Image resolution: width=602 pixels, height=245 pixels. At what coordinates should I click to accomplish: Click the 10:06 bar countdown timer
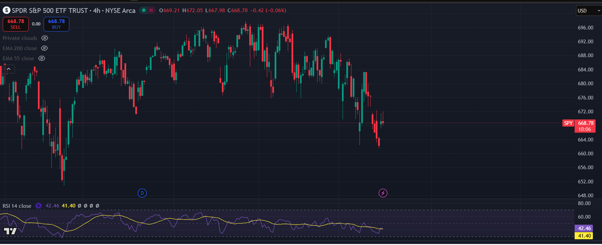584,129
